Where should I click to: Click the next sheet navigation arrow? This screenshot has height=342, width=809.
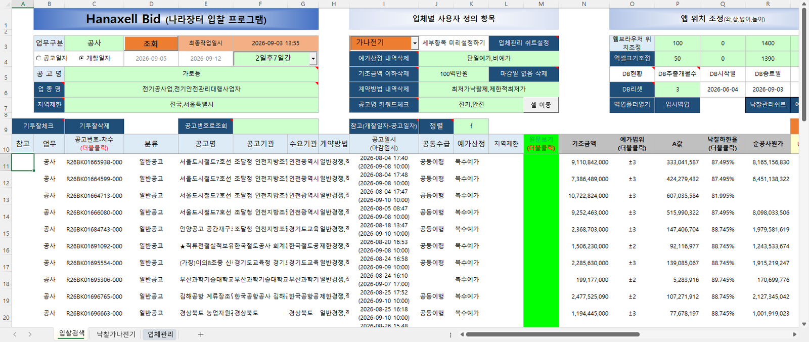coord(30,334)
